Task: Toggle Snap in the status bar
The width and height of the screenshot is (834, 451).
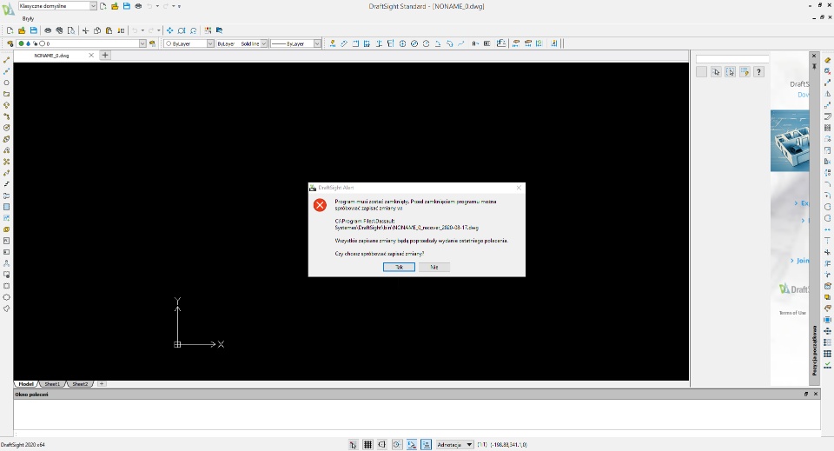Action: coord(354,445)
